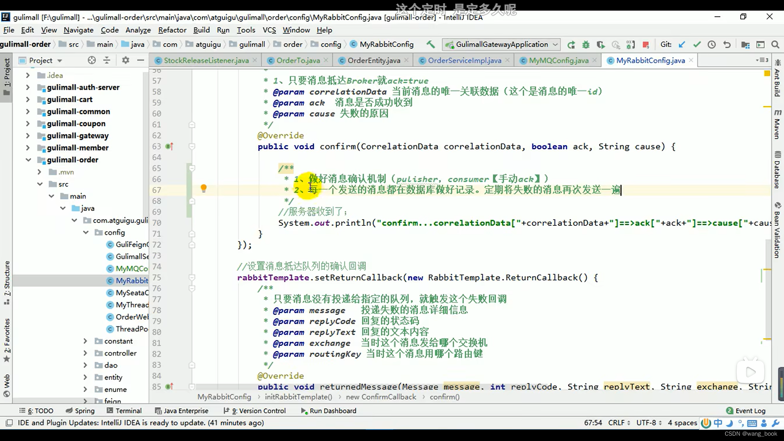Screen dimensions: 784x441
Task: Close the OrderTo.java tab
Action: point(326,60)
